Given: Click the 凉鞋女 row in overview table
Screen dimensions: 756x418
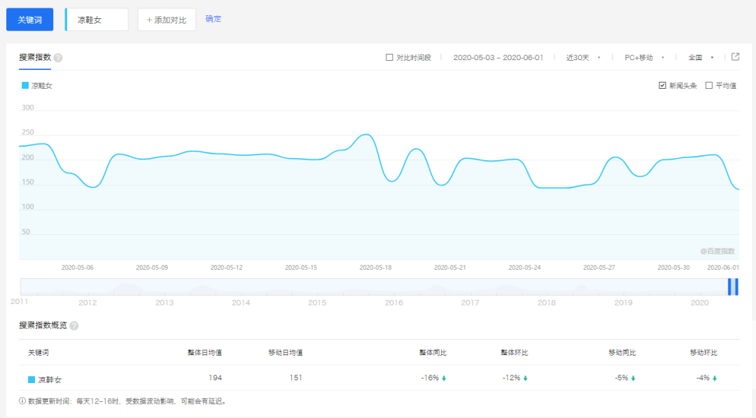Looking at the screenshot, I should (379, 378).
